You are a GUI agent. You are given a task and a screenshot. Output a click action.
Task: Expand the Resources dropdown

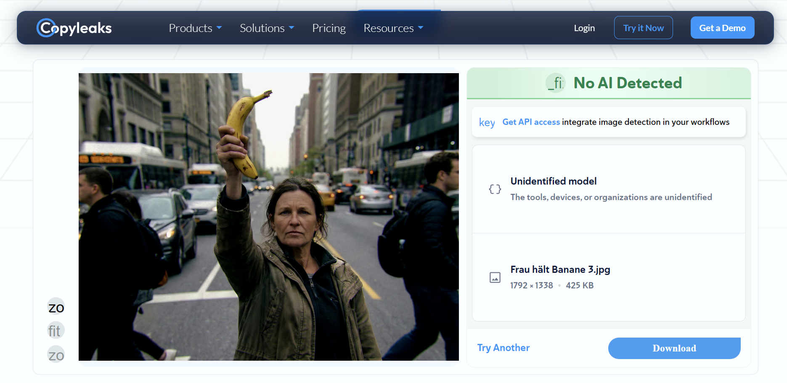tap(393, 28)
